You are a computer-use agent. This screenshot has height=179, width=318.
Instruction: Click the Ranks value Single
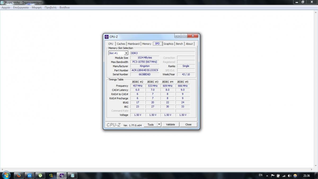pyautogui.click(x=186, y=66)
